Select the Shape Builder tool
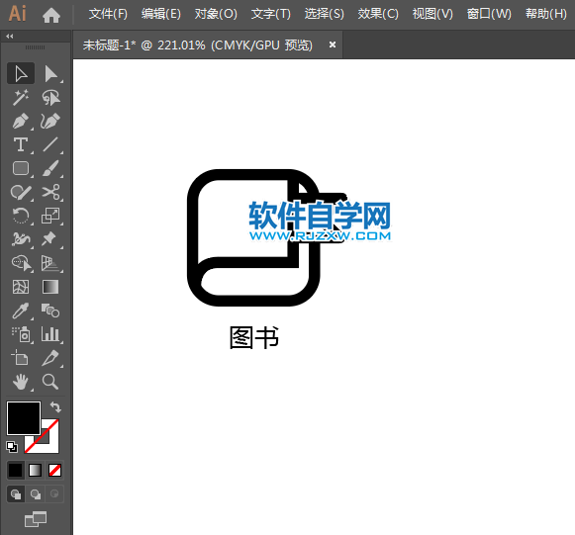This screenshot has width=575, height=535. [21, 263]
